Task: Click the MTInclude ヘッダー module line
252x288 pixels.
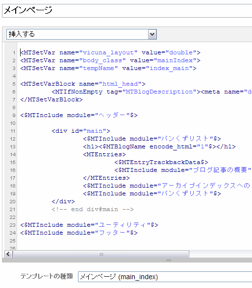Action: [79, 116]
